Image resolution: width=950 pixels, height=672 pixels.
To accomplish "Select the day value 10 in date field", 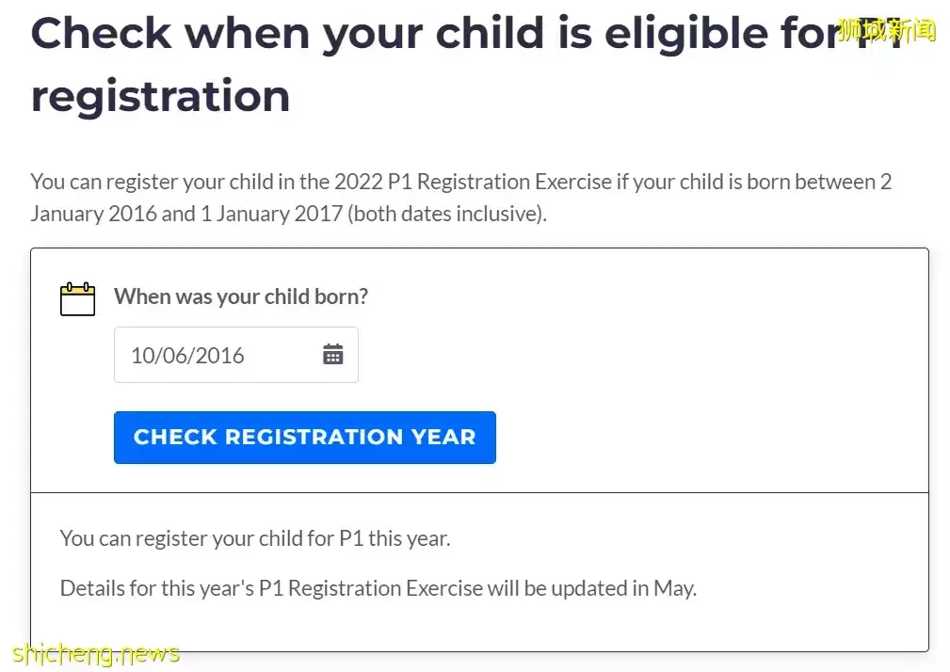I will pyautogui.click(x=142, y=356).
